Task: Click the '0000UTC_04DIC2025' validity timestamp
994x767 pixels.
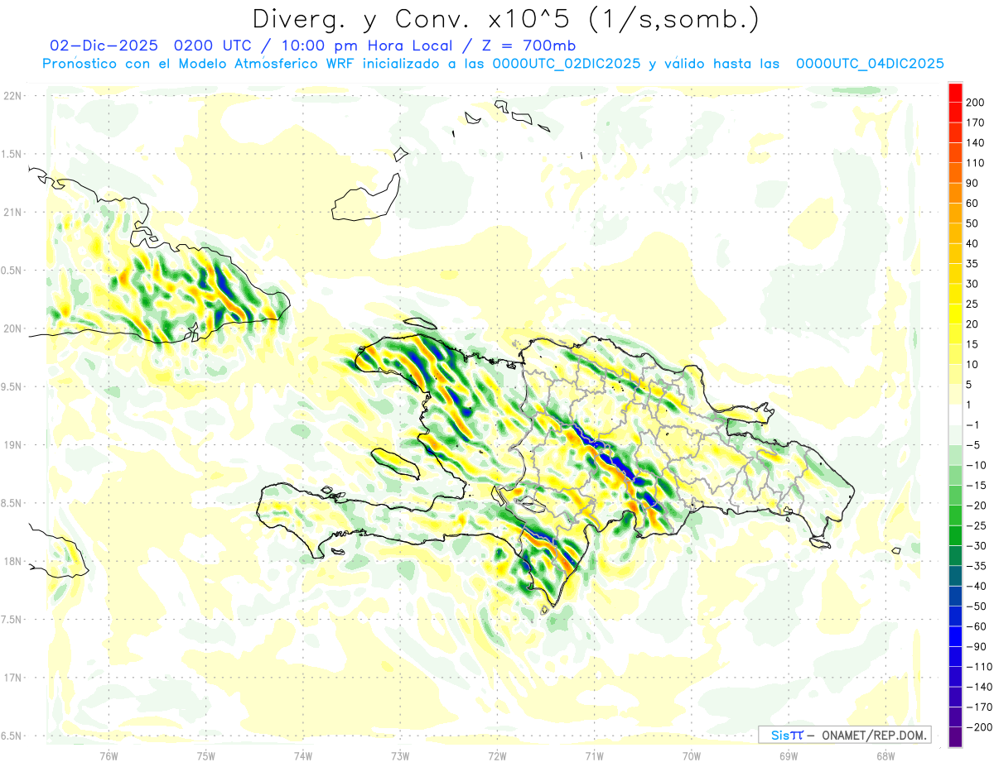Action: (x=871, y=64)
